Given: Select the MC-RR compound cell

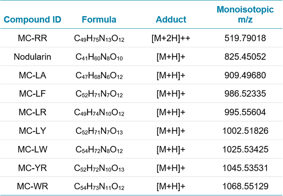Looking at the screenshot, I should tap(32, 39).
